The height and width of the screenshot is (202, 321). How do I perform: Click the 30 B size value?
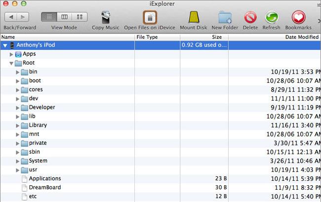221,187
